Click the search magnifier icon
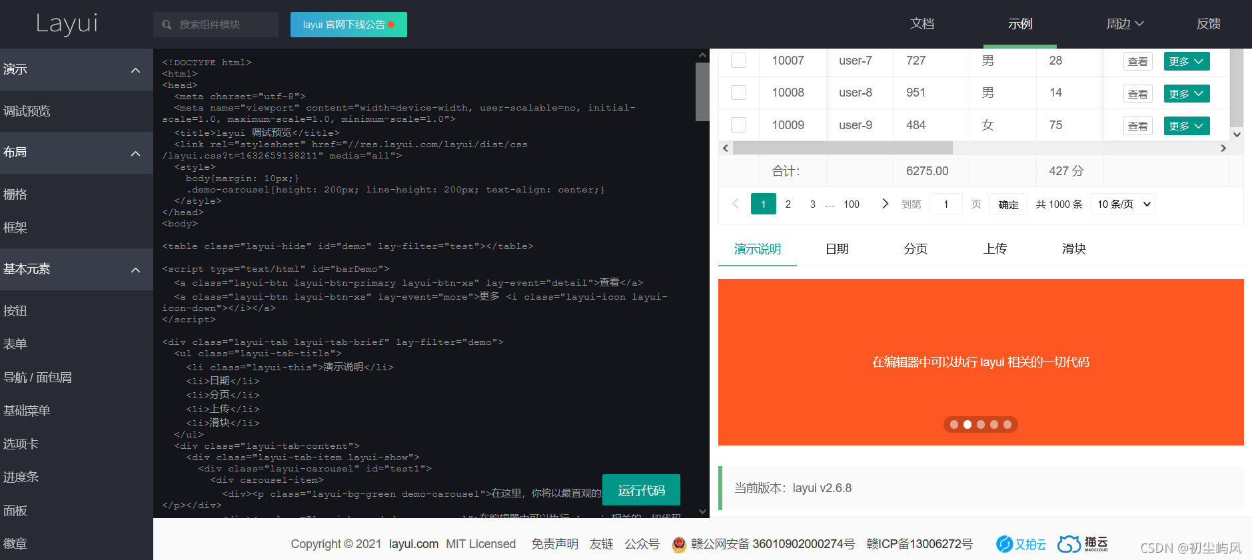Screen dimensions: 1252x560 (167, 25)
